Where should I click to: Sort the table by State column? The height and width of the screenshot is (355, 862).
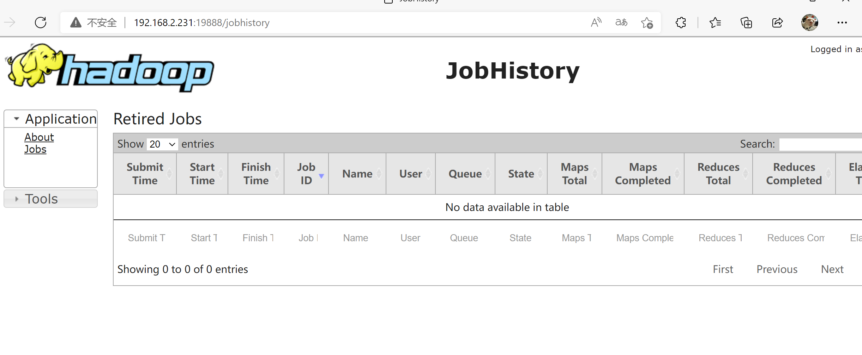[521, 173]
